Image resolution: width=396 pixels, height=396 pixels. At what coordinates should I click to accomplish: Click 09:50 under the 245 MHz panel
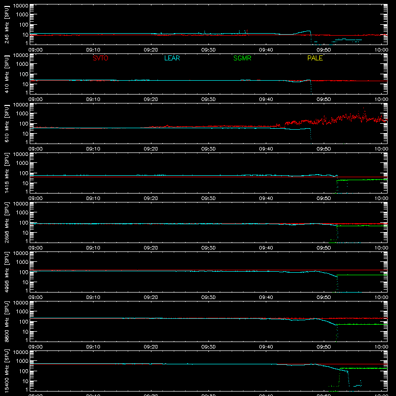click(x=324, y=50)
